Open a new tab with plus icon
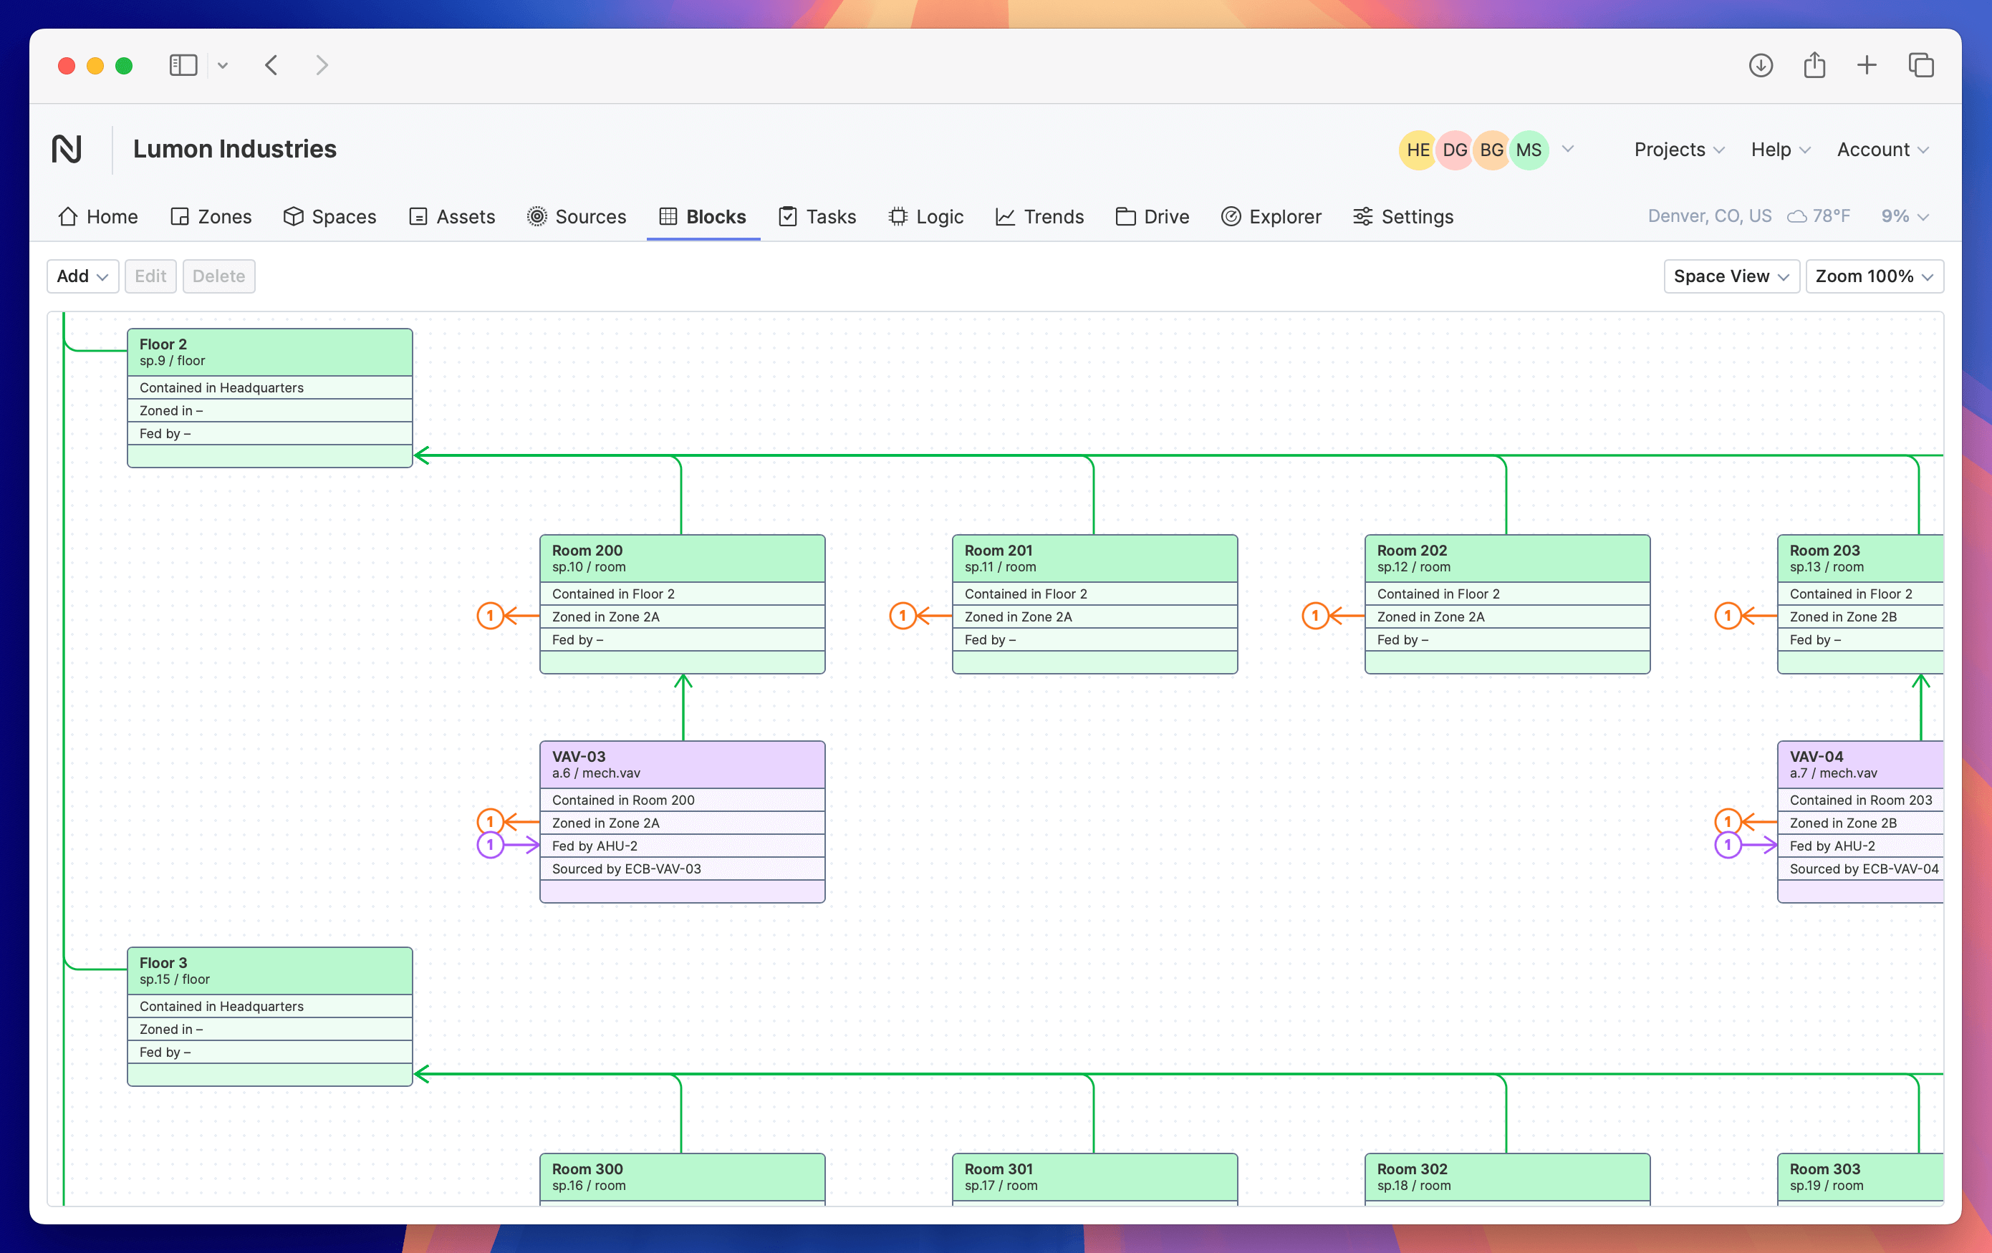The image size is (1992, 1253). coord(1866,65)
